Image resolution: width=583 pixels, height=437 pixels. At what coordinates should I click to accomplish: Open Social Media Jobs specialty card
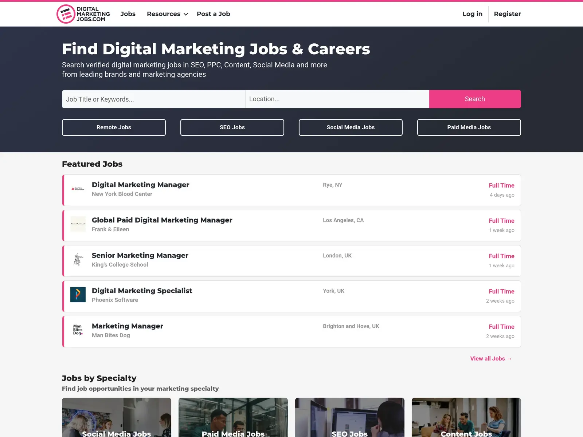point(117,417)
